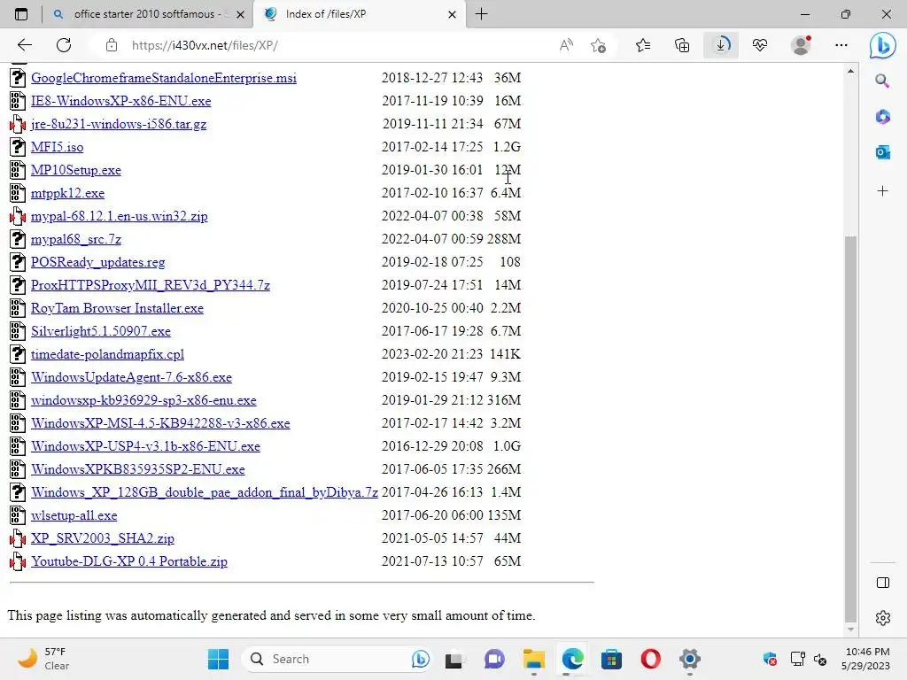This screenshot has width=907, height=680.
Task: Click file icon beside MFI5.iso
Action: [x=18, y=146]
